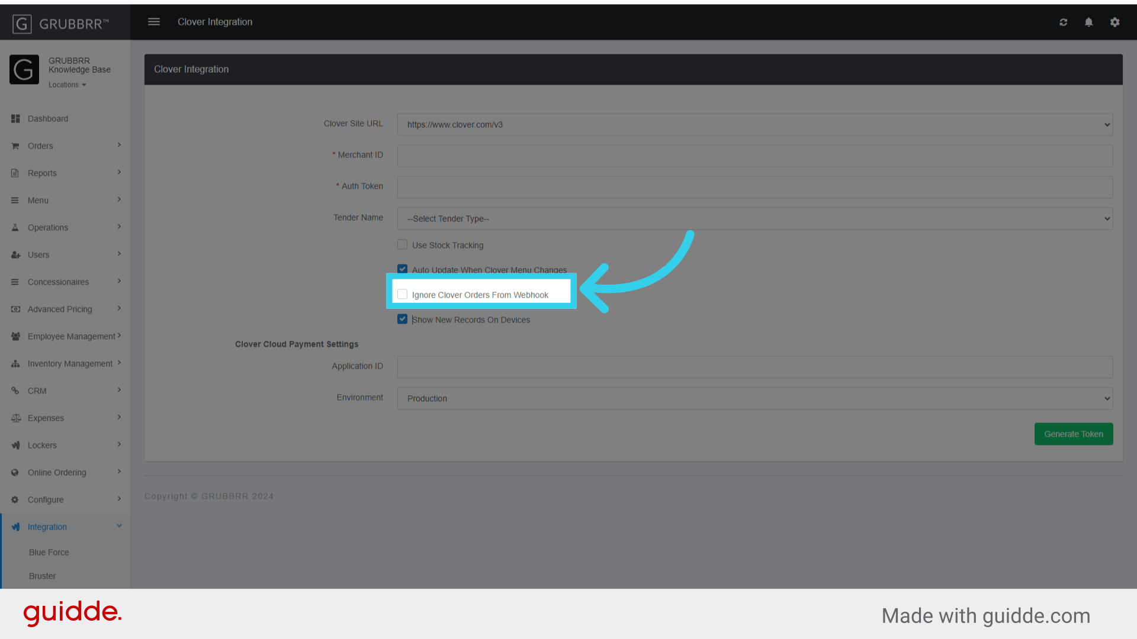This screenshot has width=1137, height=639.
Task: Open the Dashboard menu item
Action: (65, 119)
